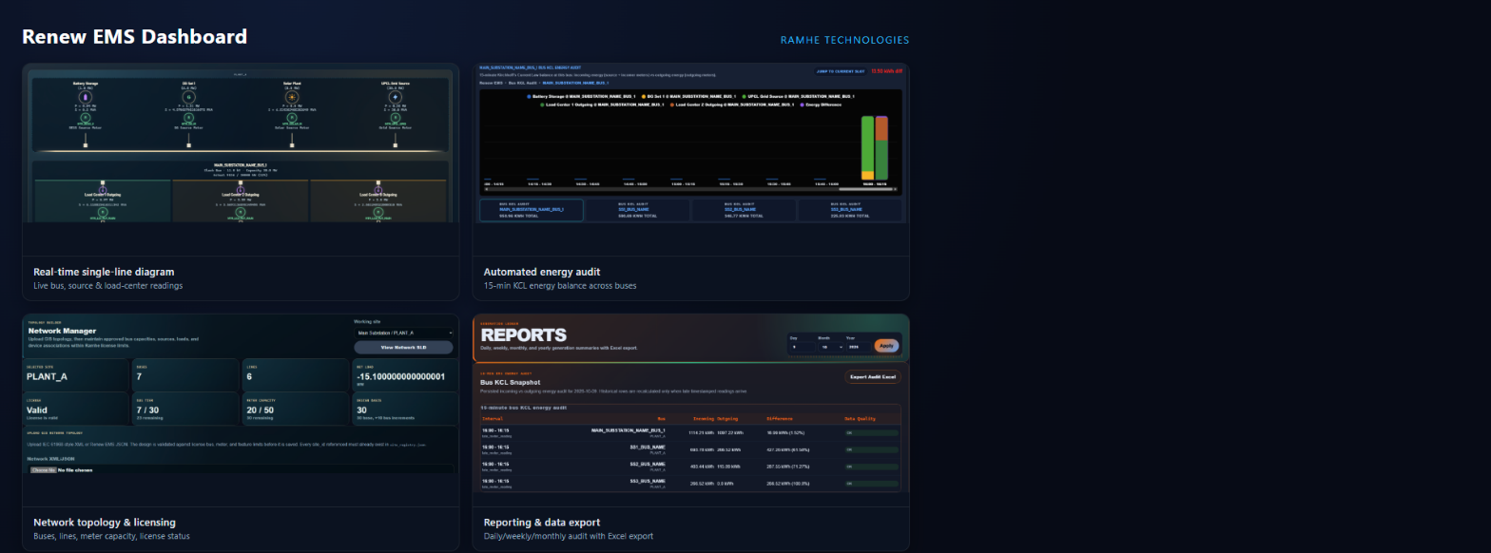Click the Renew EMS Dashboard title
This screenshot has height=553, width=1491.
(x=134, y=36)
